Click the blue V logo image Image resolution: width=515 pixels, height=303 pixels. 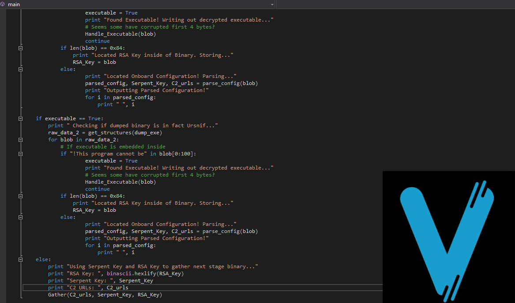click(448, 237)
